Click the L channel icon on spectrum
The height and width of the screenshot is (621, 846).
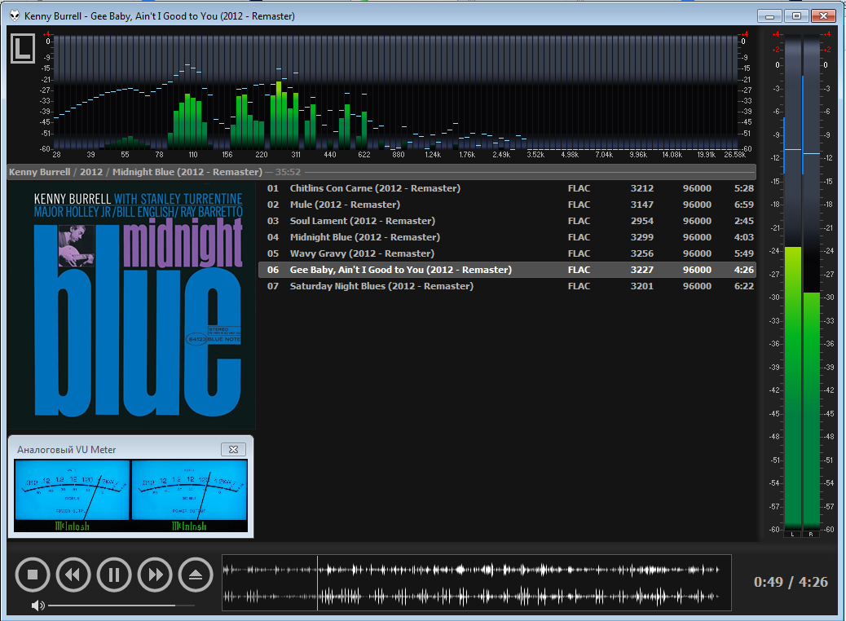pyautogui.click(x=23, y=49)
